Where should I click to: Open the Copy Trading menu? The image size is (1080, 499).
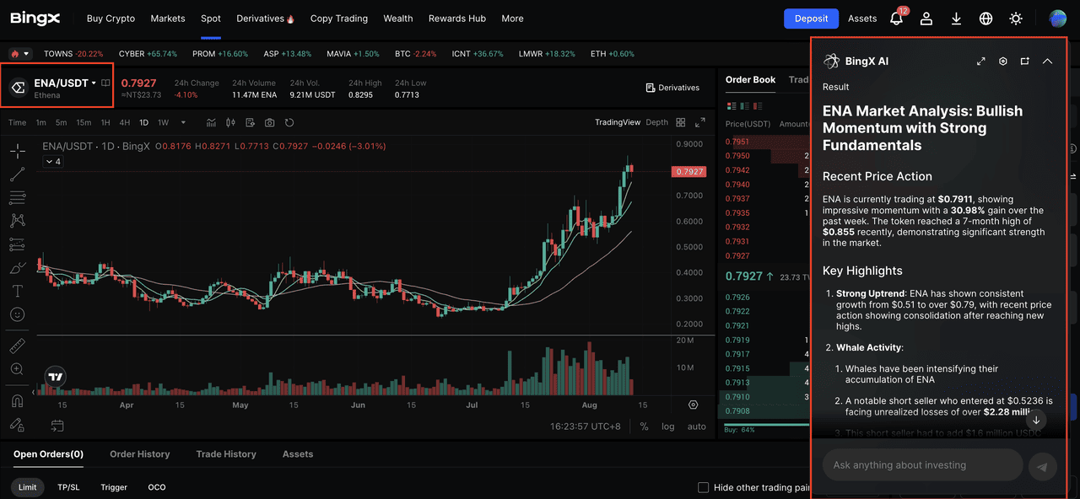[x=339, y=19]
